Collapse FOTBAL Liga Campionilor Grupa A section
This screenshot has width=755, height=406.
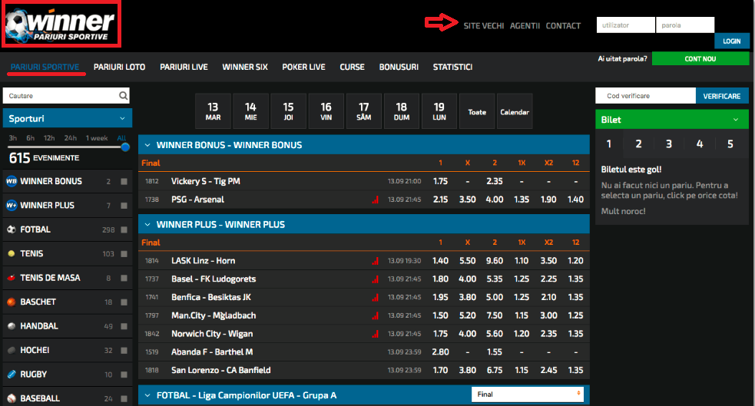click(147, 395)
